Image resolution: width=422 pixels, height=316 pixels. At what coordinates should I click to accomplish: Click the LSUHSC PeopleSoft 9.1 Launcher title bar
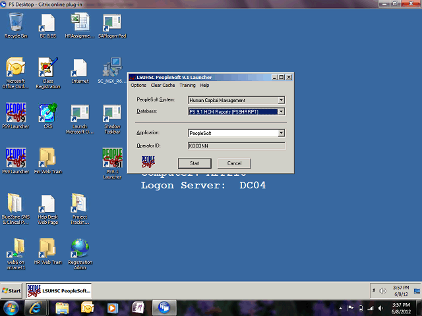(x=200, y=78)
